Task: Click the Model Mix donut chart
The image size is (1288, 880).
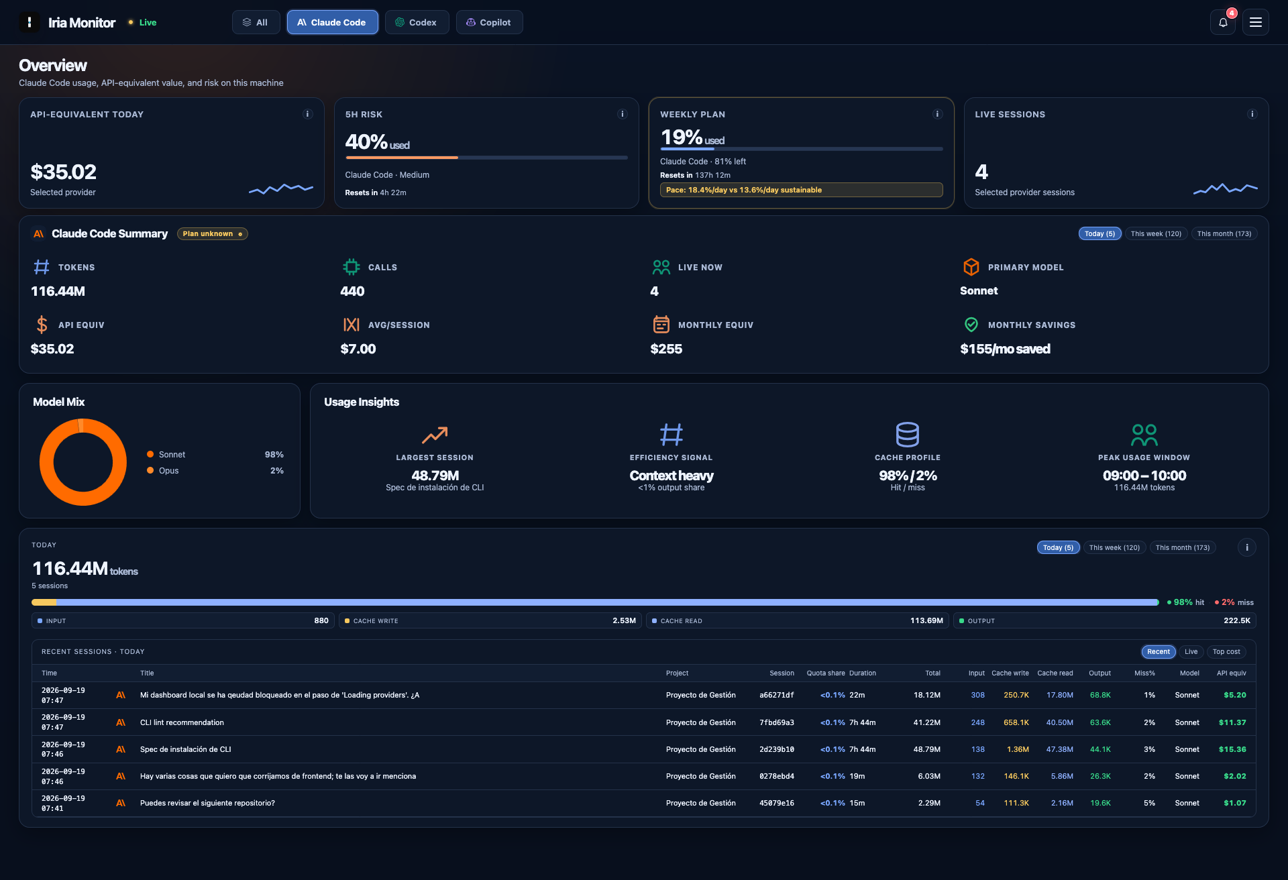Action: tap(83, 462)
